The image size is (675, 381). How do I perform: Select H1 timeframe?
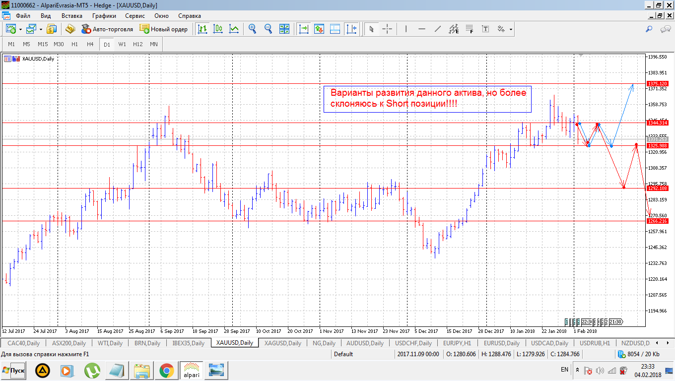tap(74, 44)
